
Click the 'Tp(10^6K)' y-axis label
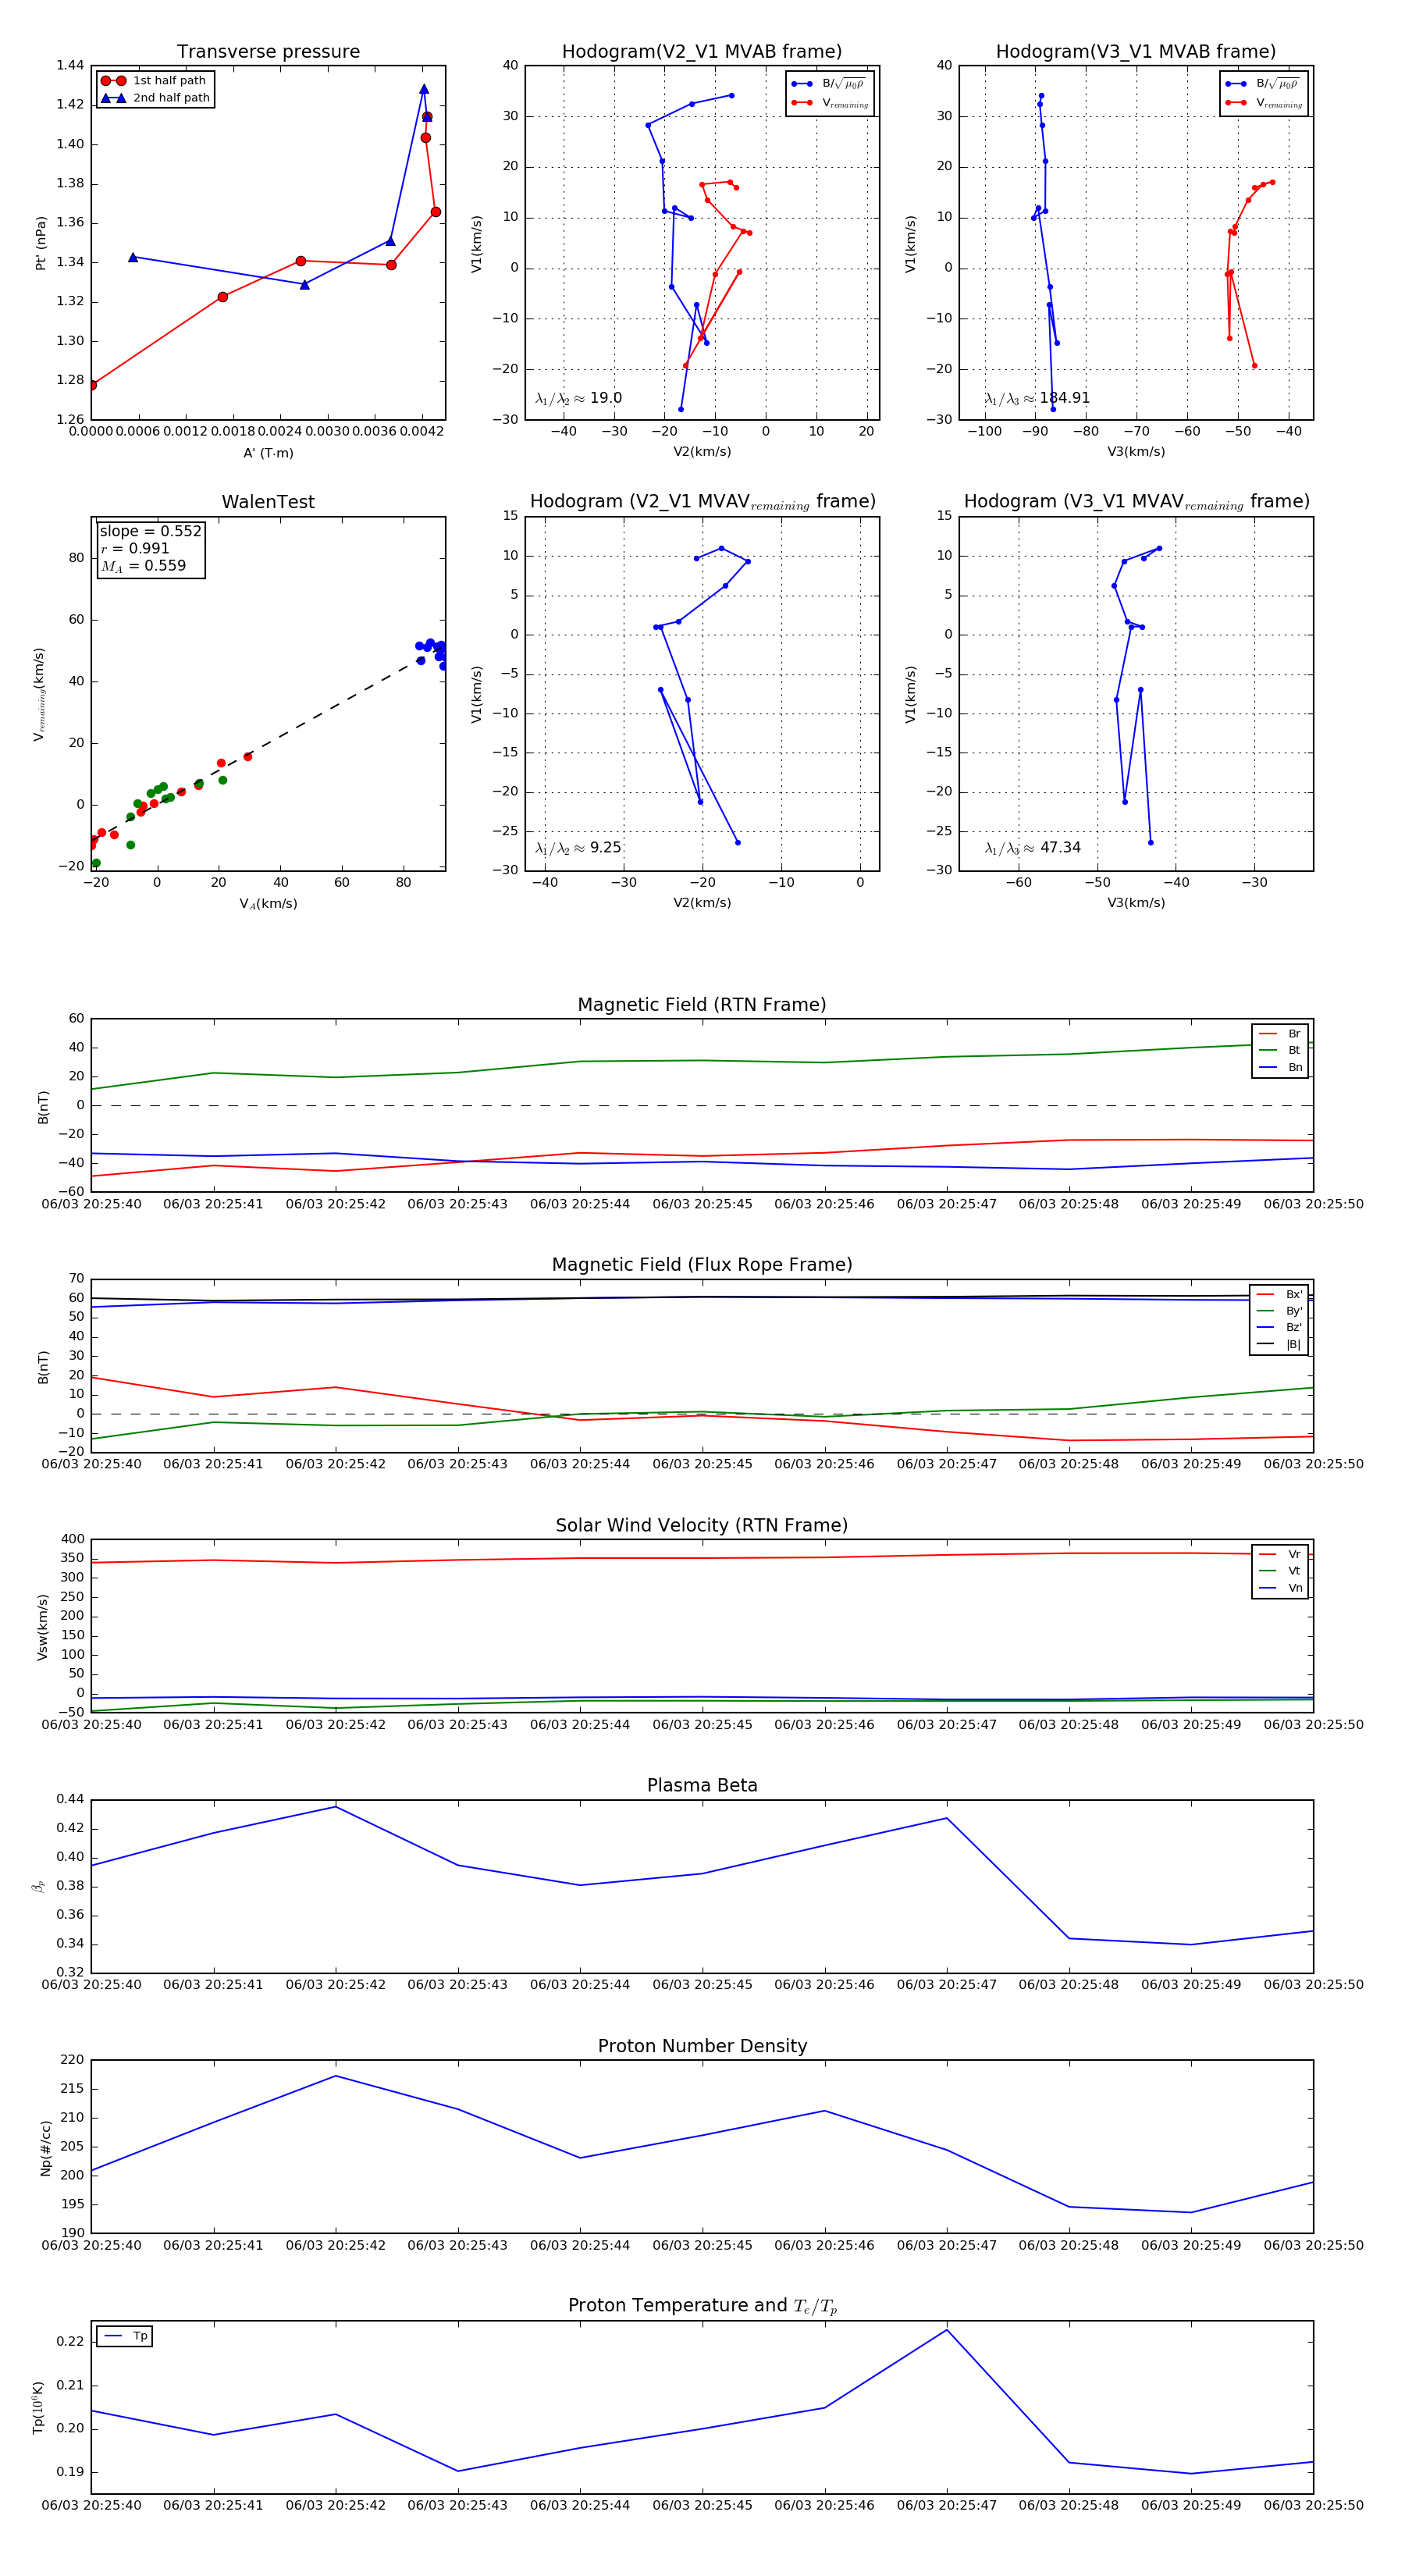pyautogui.click(x=38, y=2407)
